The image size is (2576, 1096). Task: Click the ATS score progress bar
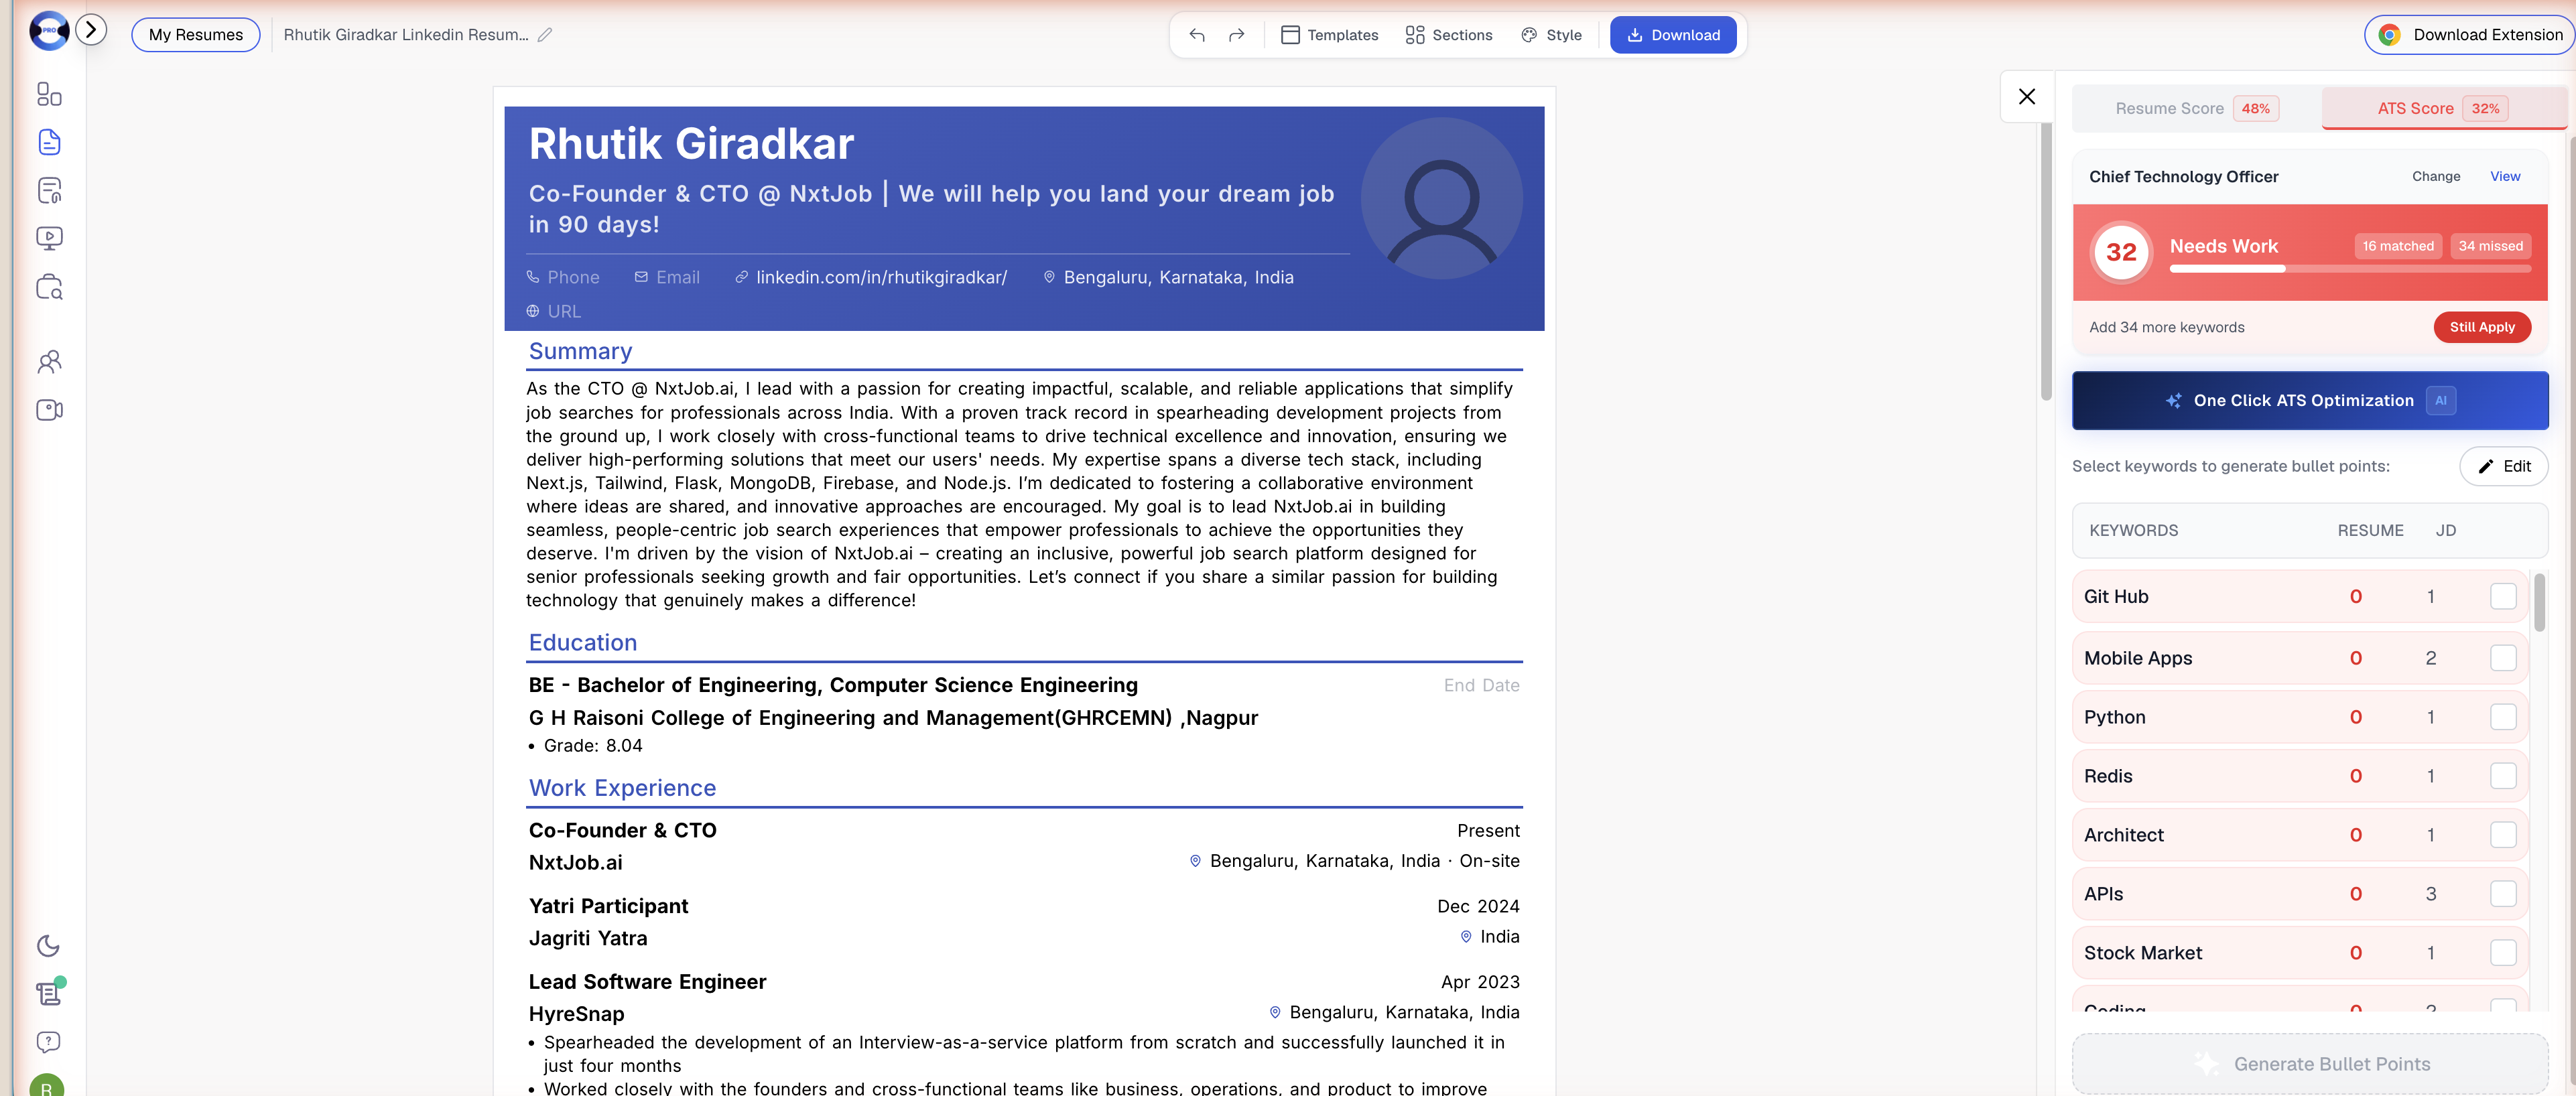click(2349, 269)
